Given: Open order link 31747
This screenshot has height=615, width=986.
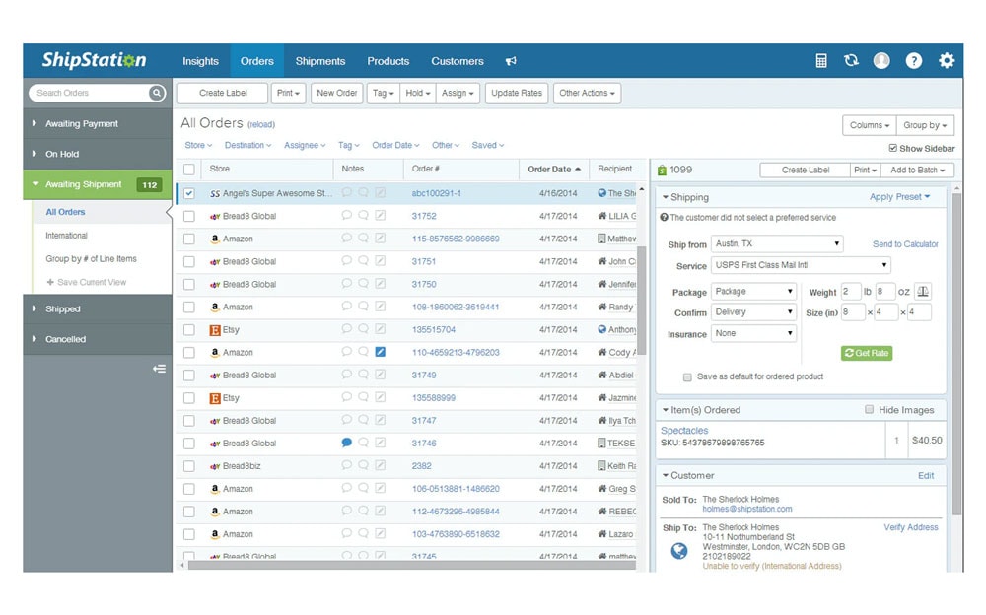Looking at the screenshot, I should click(424, 420).
